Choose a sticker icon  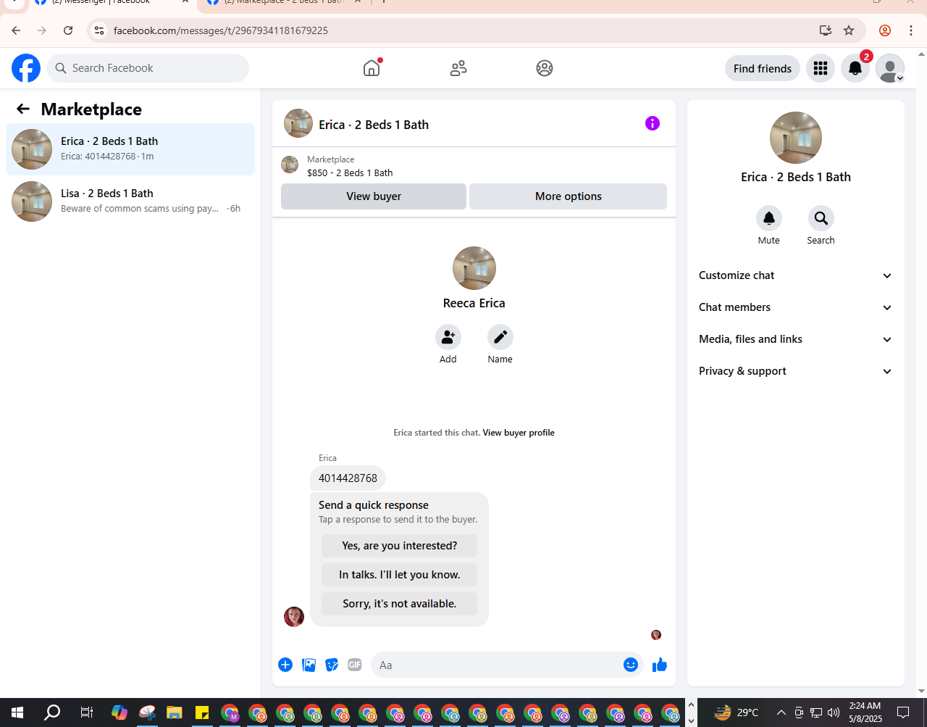point(332,665)
